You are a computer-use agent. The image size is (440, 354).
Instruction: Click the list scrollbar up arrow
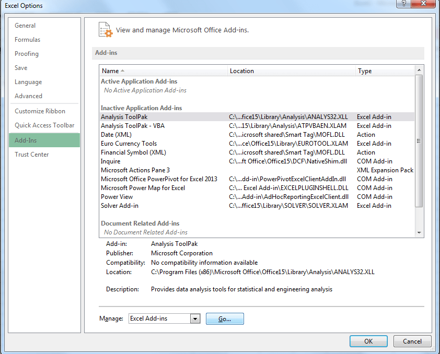tap(419, 70)
